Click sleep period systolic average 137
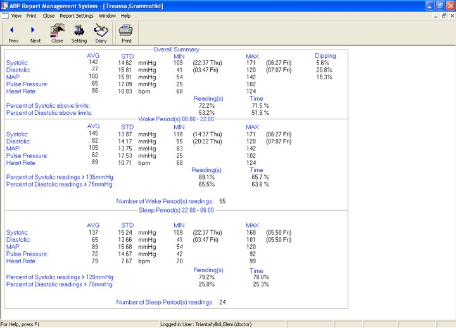 [93, 232]
